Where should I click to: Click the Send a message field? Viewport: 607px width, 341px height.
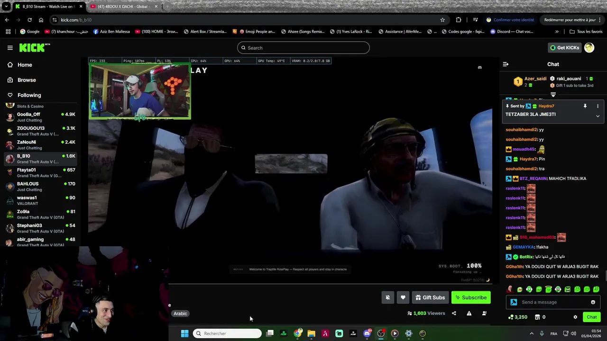553,302
